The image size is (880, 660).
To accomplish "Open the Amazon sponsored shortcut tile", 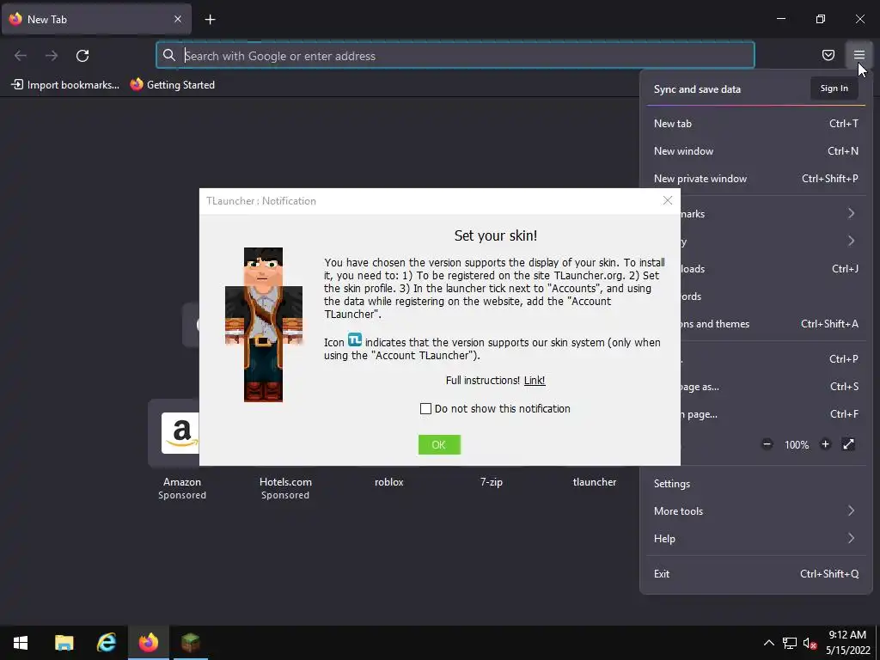I will tap(174, 433).
